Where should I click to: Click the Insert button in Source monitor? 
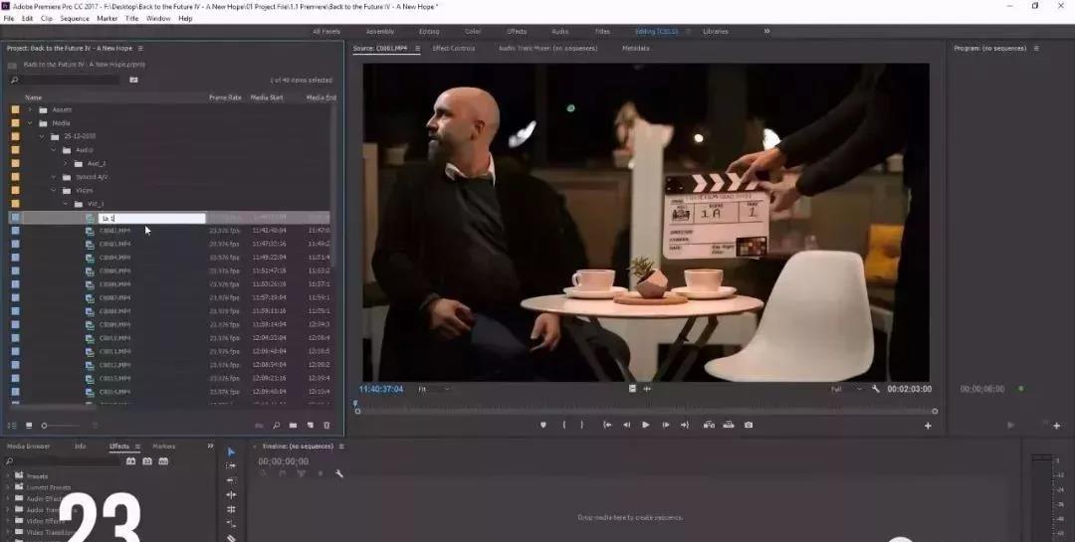(710, 425)
